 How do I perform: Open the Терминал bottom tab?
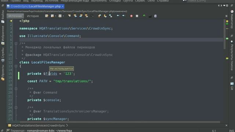tap(40, 131)
